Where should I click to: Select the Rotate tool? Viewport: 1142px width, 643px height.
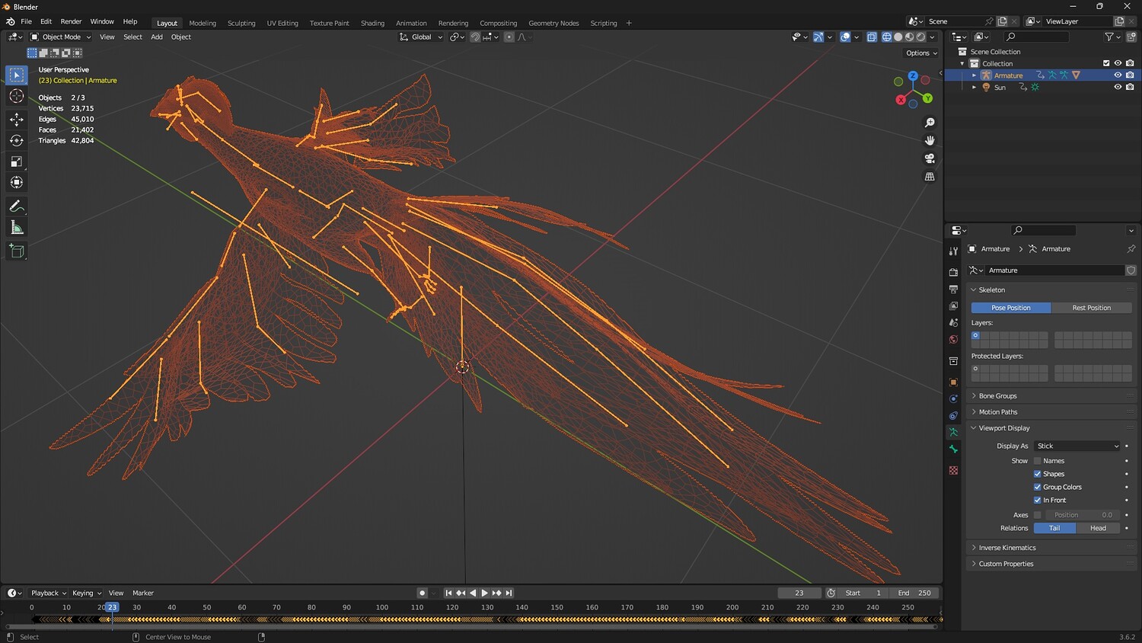(x=16, y=140)
